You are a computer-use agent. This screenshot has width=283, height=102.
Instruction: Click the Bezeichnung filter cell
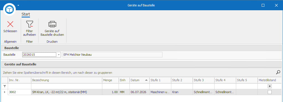(x=67, y=86)
